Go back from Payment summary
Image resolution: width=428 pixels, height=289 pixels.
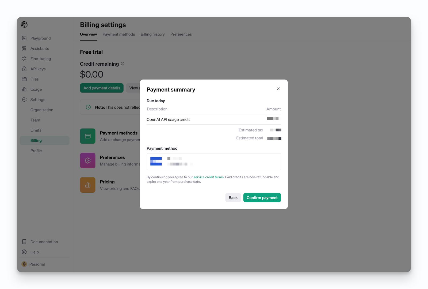tap(233, 198)
